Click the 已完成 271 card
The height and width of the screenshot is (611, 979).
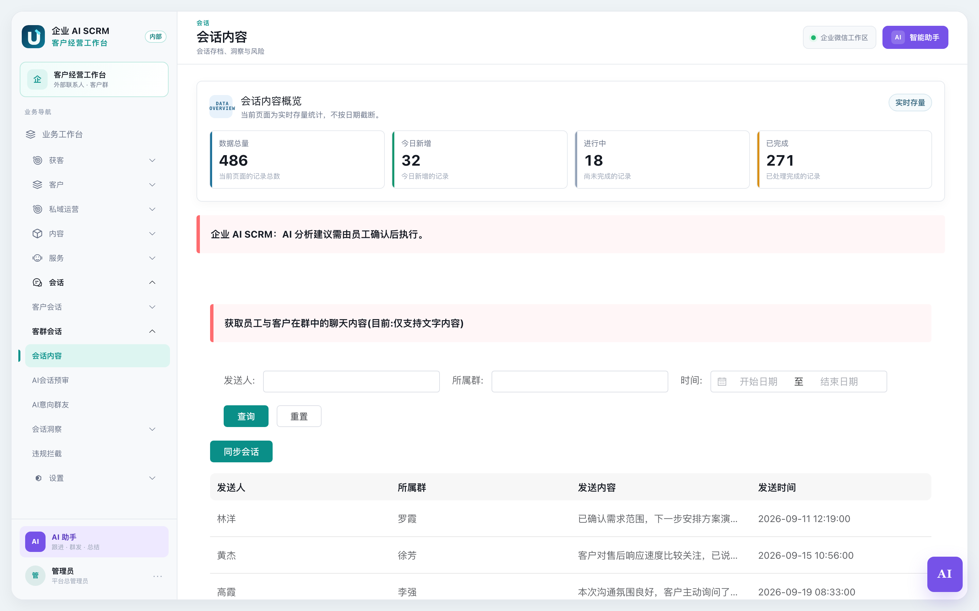(844, 159)
